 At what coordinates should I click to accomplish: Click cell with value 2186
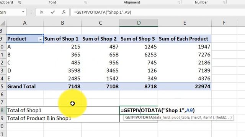(185, 62)
